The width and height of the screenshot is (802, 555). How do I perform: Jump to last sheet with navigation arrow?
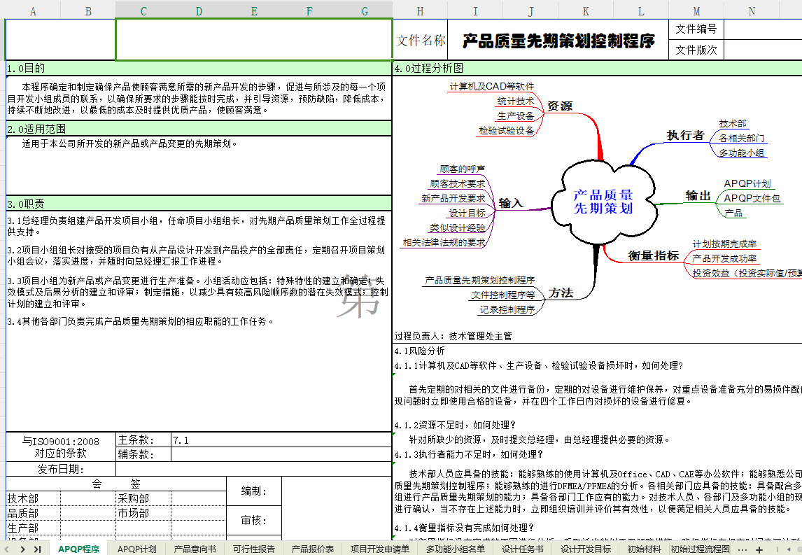38,549
